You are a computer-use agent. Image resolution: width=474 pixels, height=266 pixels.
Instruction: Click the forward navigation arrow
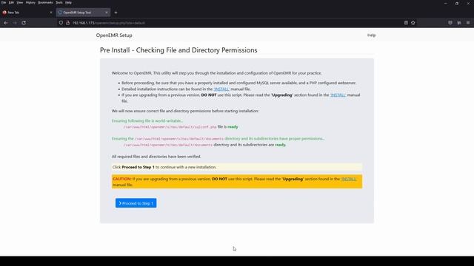[15, 23]
